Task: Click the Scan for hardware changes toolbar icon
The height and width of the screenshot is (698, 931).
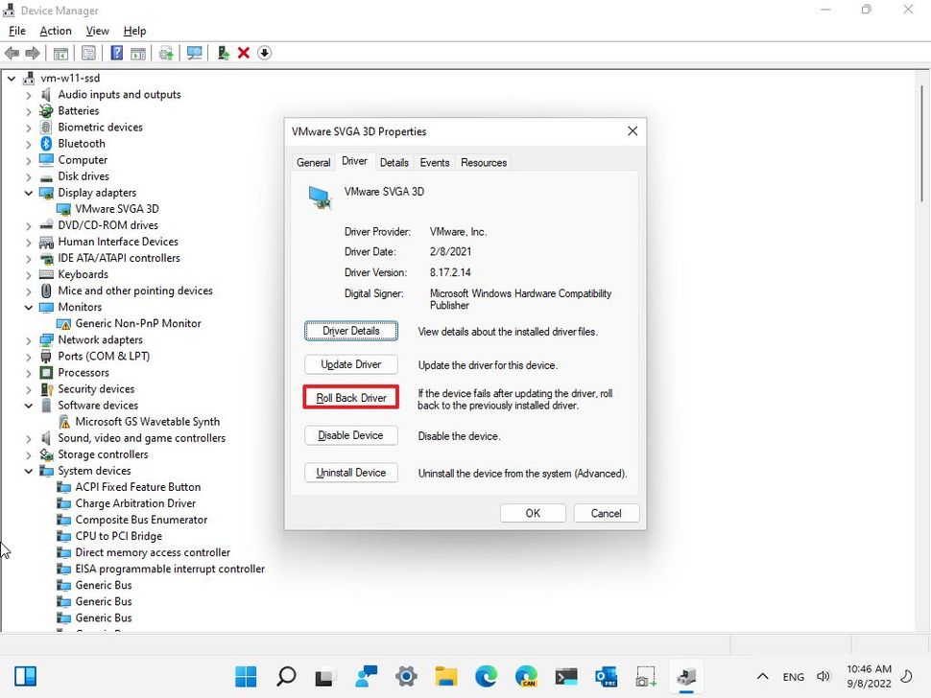Action: click(x=194, y=53)
